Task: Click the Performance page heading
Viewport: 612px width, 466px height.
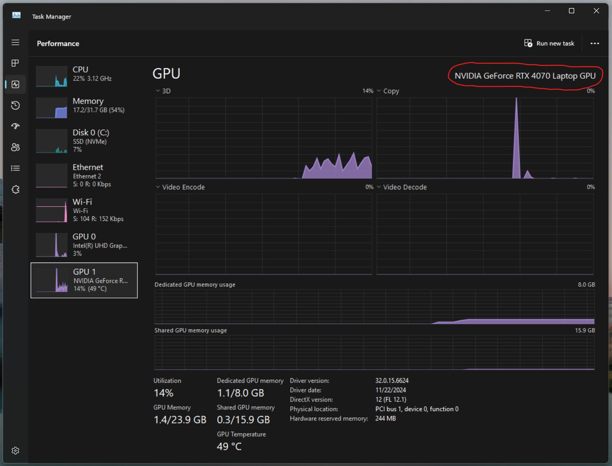Action: coord(58,44)
